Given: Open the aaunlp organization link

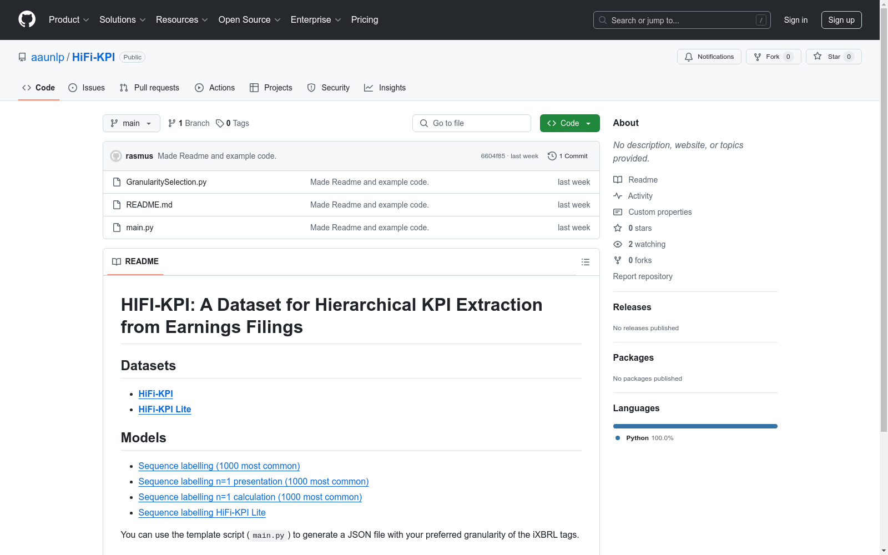Looking at the screenshot, I should click(x=48, y=57).
